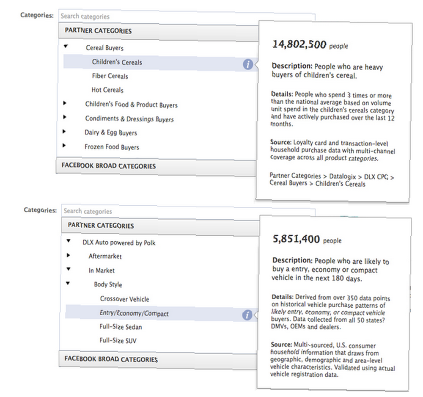
Task: Select the Aftermarket category
Action: click(x=105, y=256)
